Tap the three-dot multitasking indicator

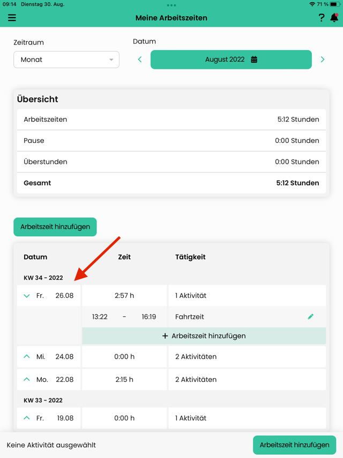point(171,5)
